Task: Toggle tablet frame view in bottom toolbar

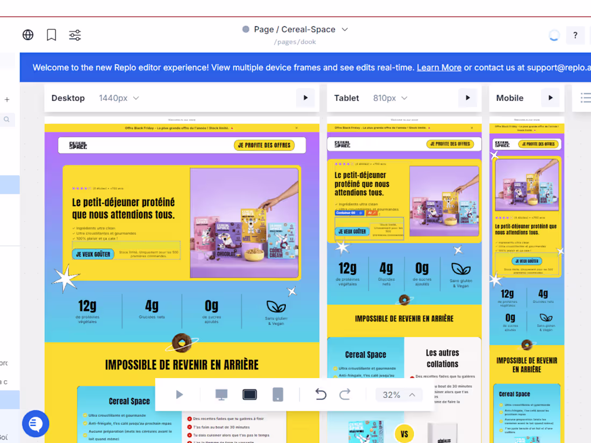Action: (249, 394)
